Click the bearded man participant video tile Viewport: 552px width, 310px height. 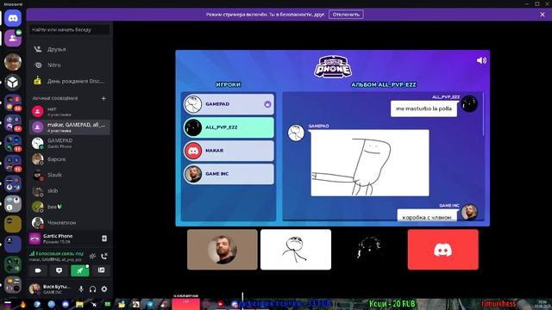pyautogui.click(x=223, y=250)
